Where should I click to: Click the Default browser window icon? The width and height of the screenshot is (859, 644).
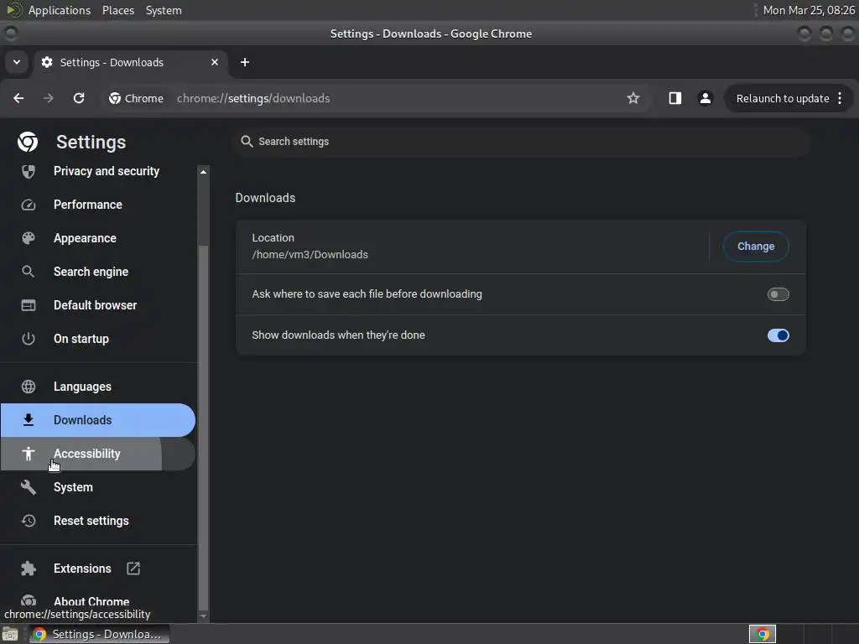point(29,305)
